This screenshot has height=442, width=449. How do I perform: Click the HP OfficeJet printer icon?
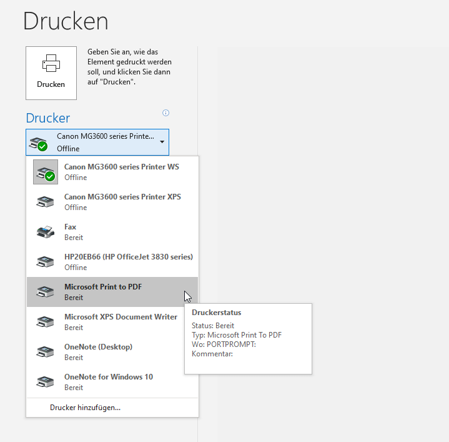click(45, 262)
